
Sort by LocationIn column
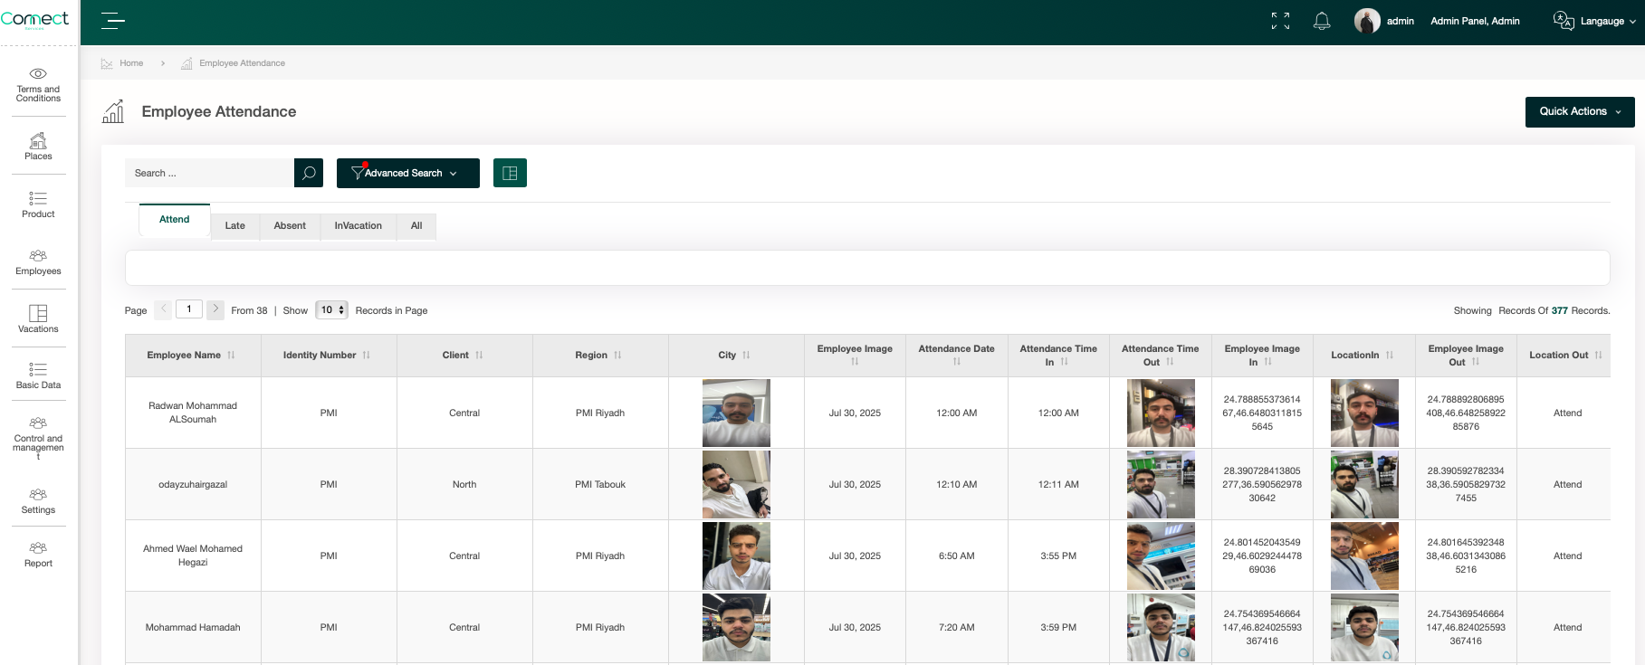pyautogui.click(x=1390, y=355)
